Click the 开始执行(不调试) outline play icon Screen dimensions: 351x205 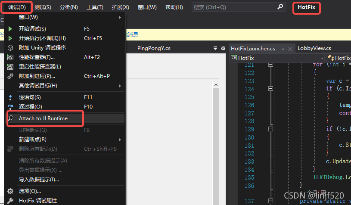tap(10, 38)
